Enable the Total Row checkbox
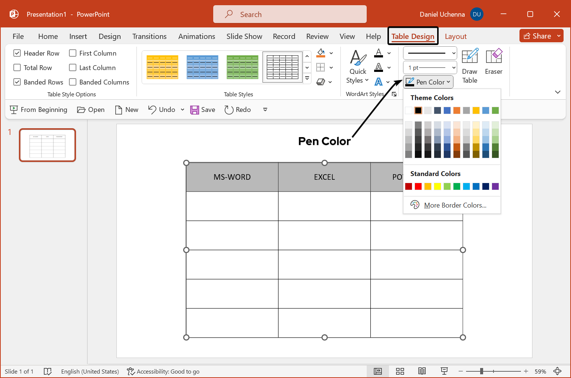571x378 pixels. pyautogui.click(x=17, y=68)
